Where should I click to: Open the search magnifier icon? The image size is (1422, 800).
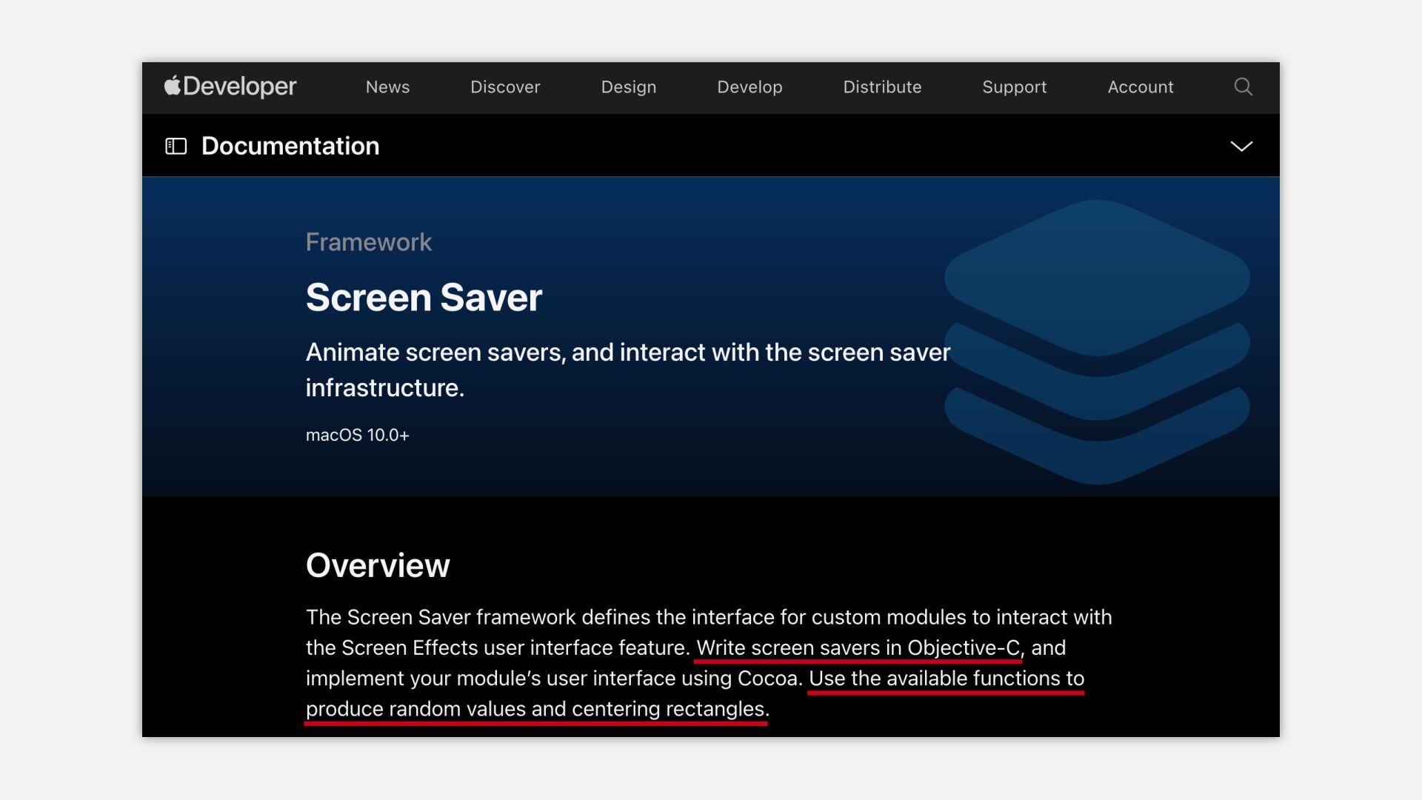(x=1243, y=87)
